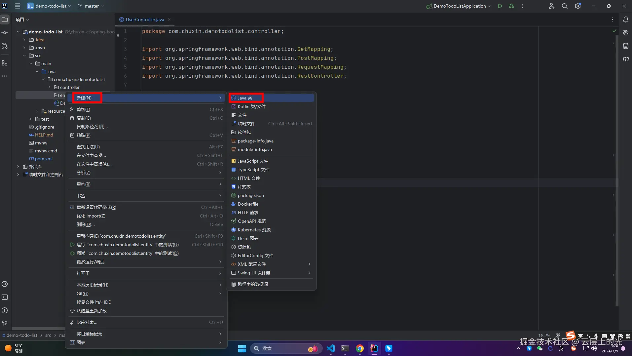The width and height of the screenshot is (632, 356).
Task: Choose XML 配置文件 submenu entry
Action: [x=272, y=264]
